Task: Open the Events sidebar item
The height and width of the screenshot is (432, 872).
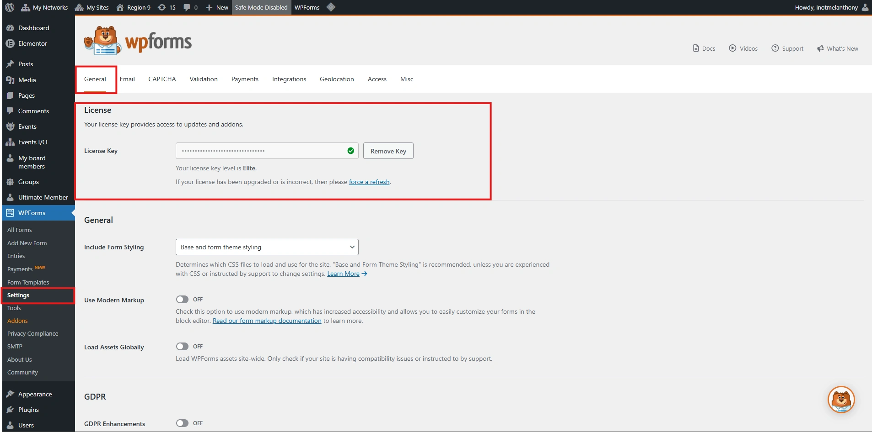Action: pyautogui.click(x=38, y=126)
